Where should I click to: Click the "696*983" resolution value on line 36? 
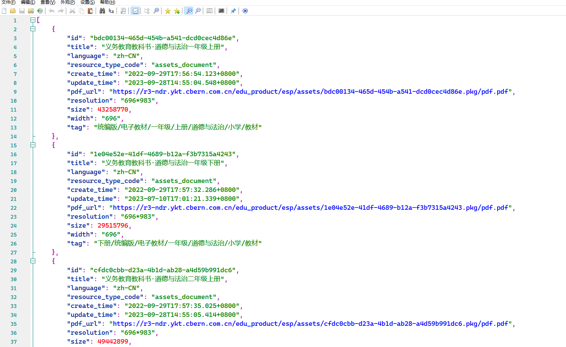point(138,332)
